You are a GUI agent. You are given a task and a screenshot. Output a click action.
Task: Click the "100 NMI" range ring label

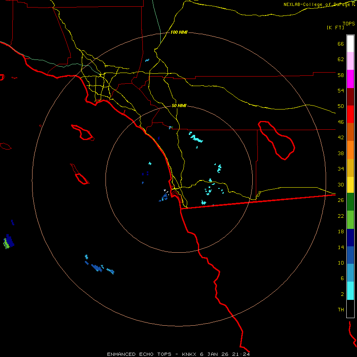(179, 33)
